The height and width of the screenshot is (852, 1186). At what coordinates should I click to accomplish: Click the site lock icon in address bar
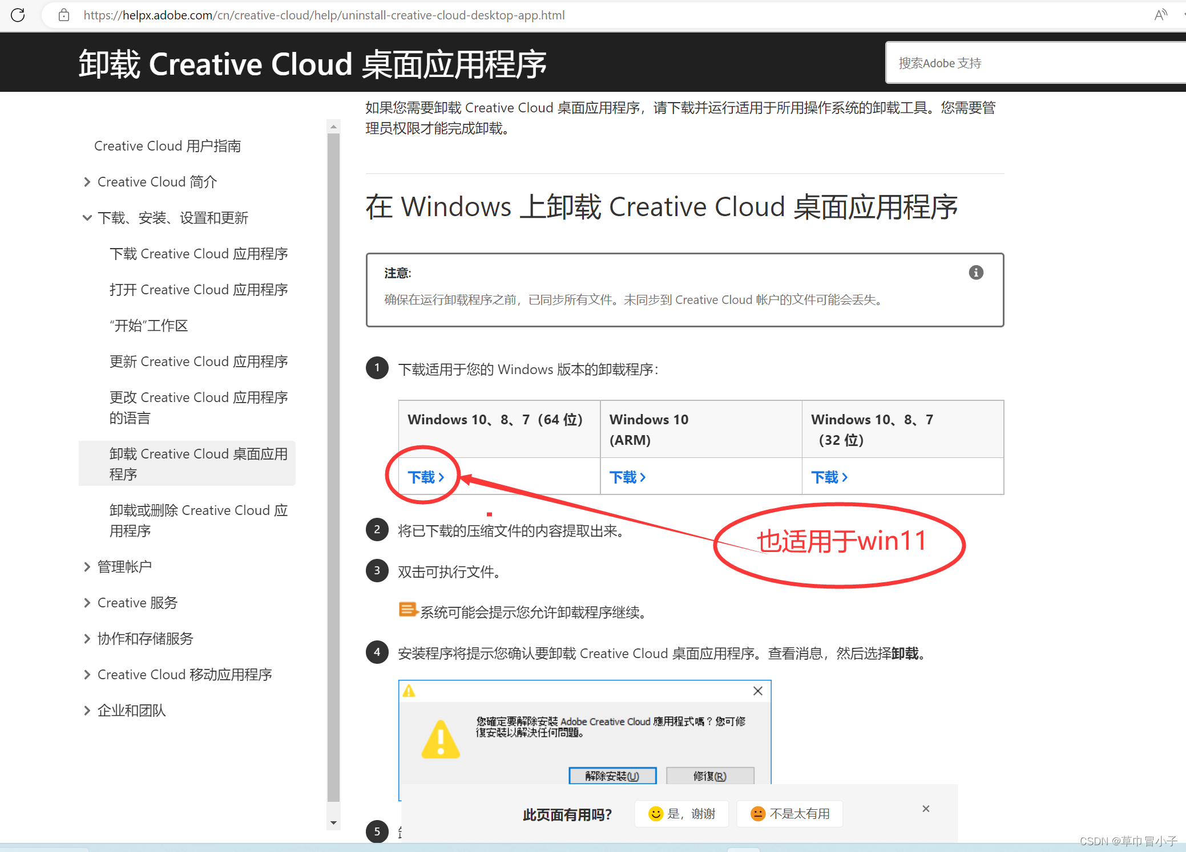(x=64, y=15)
